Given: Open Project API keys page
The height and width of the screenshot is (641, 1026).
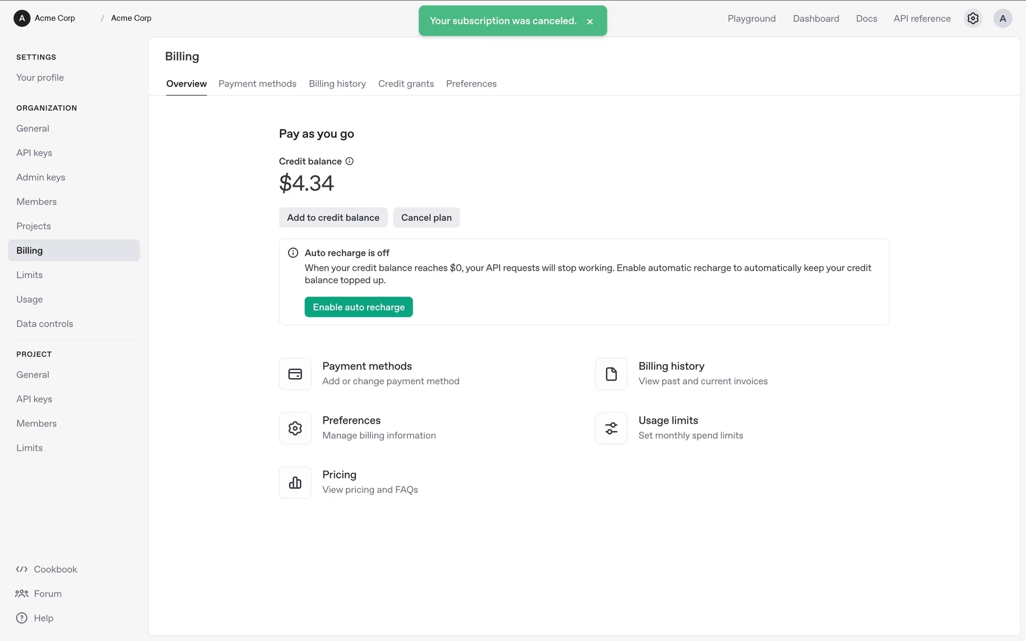Looking at the screenshot, I should 34,399.
